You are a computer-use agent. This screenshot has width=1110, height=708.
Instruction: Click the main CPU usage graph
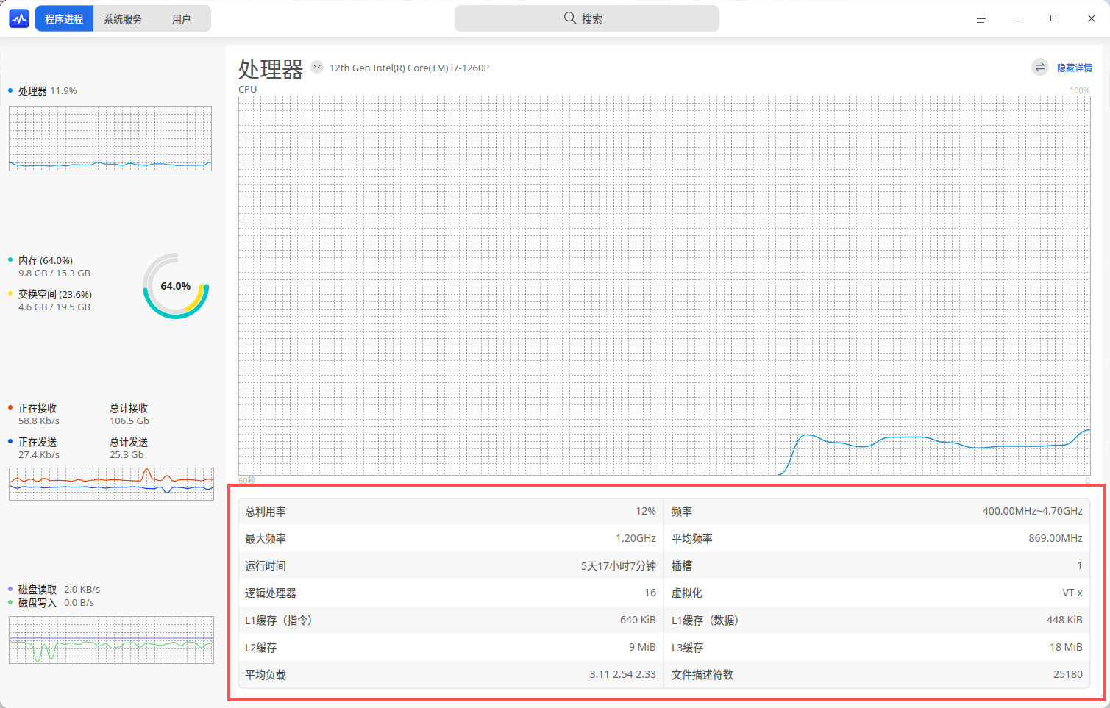[664, 285]
